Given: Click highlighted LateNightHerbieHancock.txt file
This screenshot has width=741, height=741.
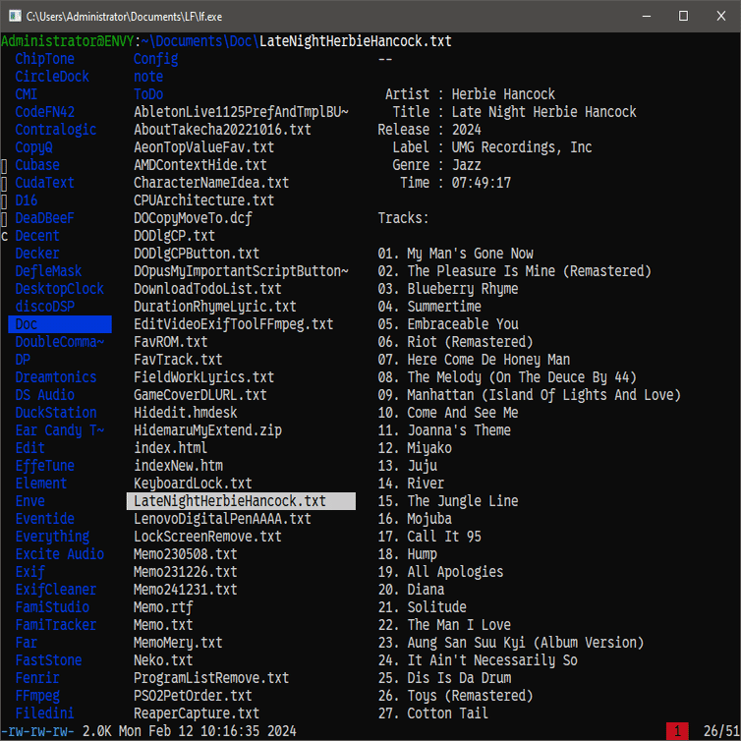Looking at the screenshot, I should 241,501.
